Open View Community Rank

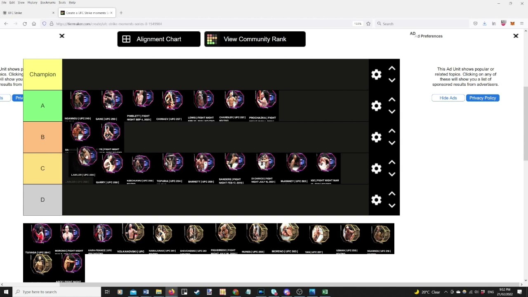pos(255,39)
